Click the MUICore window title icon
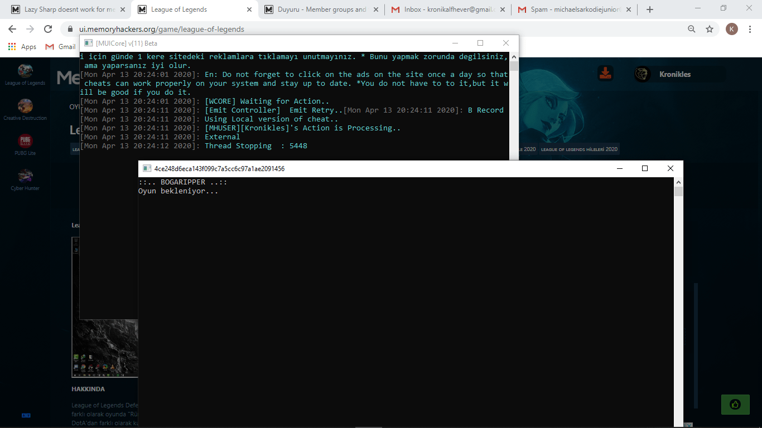The height and width of the screenshot is (428, 762). click(x=88, y=43)
